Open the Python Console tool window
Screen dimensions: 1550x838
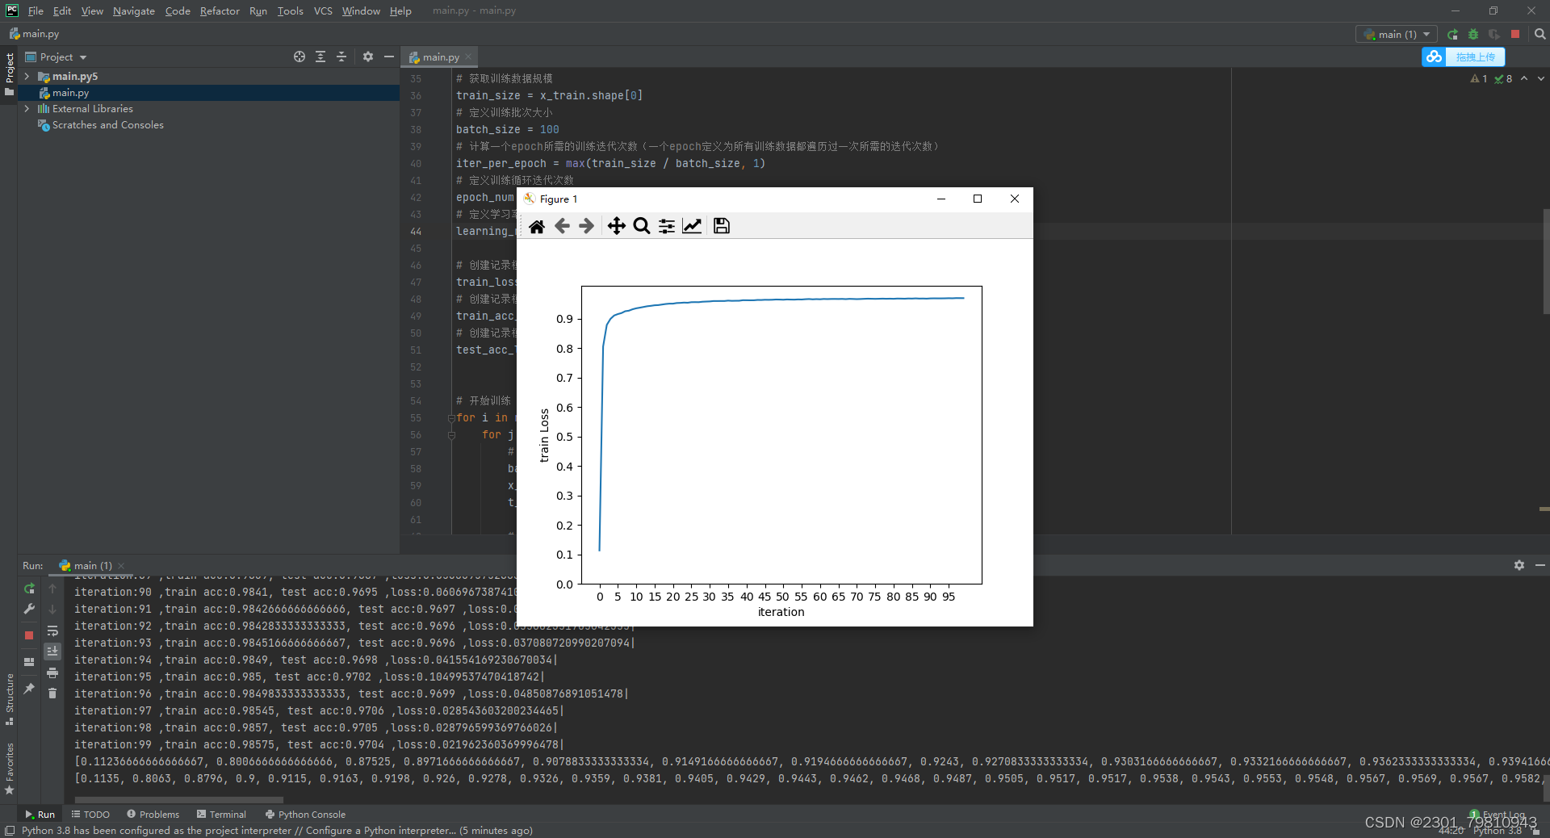click(x=305, y=815)
